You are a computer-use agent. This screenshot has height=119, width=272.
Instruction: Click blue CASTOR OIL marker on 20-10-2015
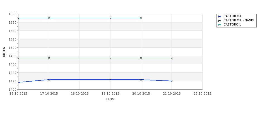141,80
